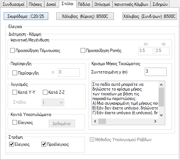Open the Σιδηρών tab
This screenshot has height=160, width=180.
click(160, 4)
